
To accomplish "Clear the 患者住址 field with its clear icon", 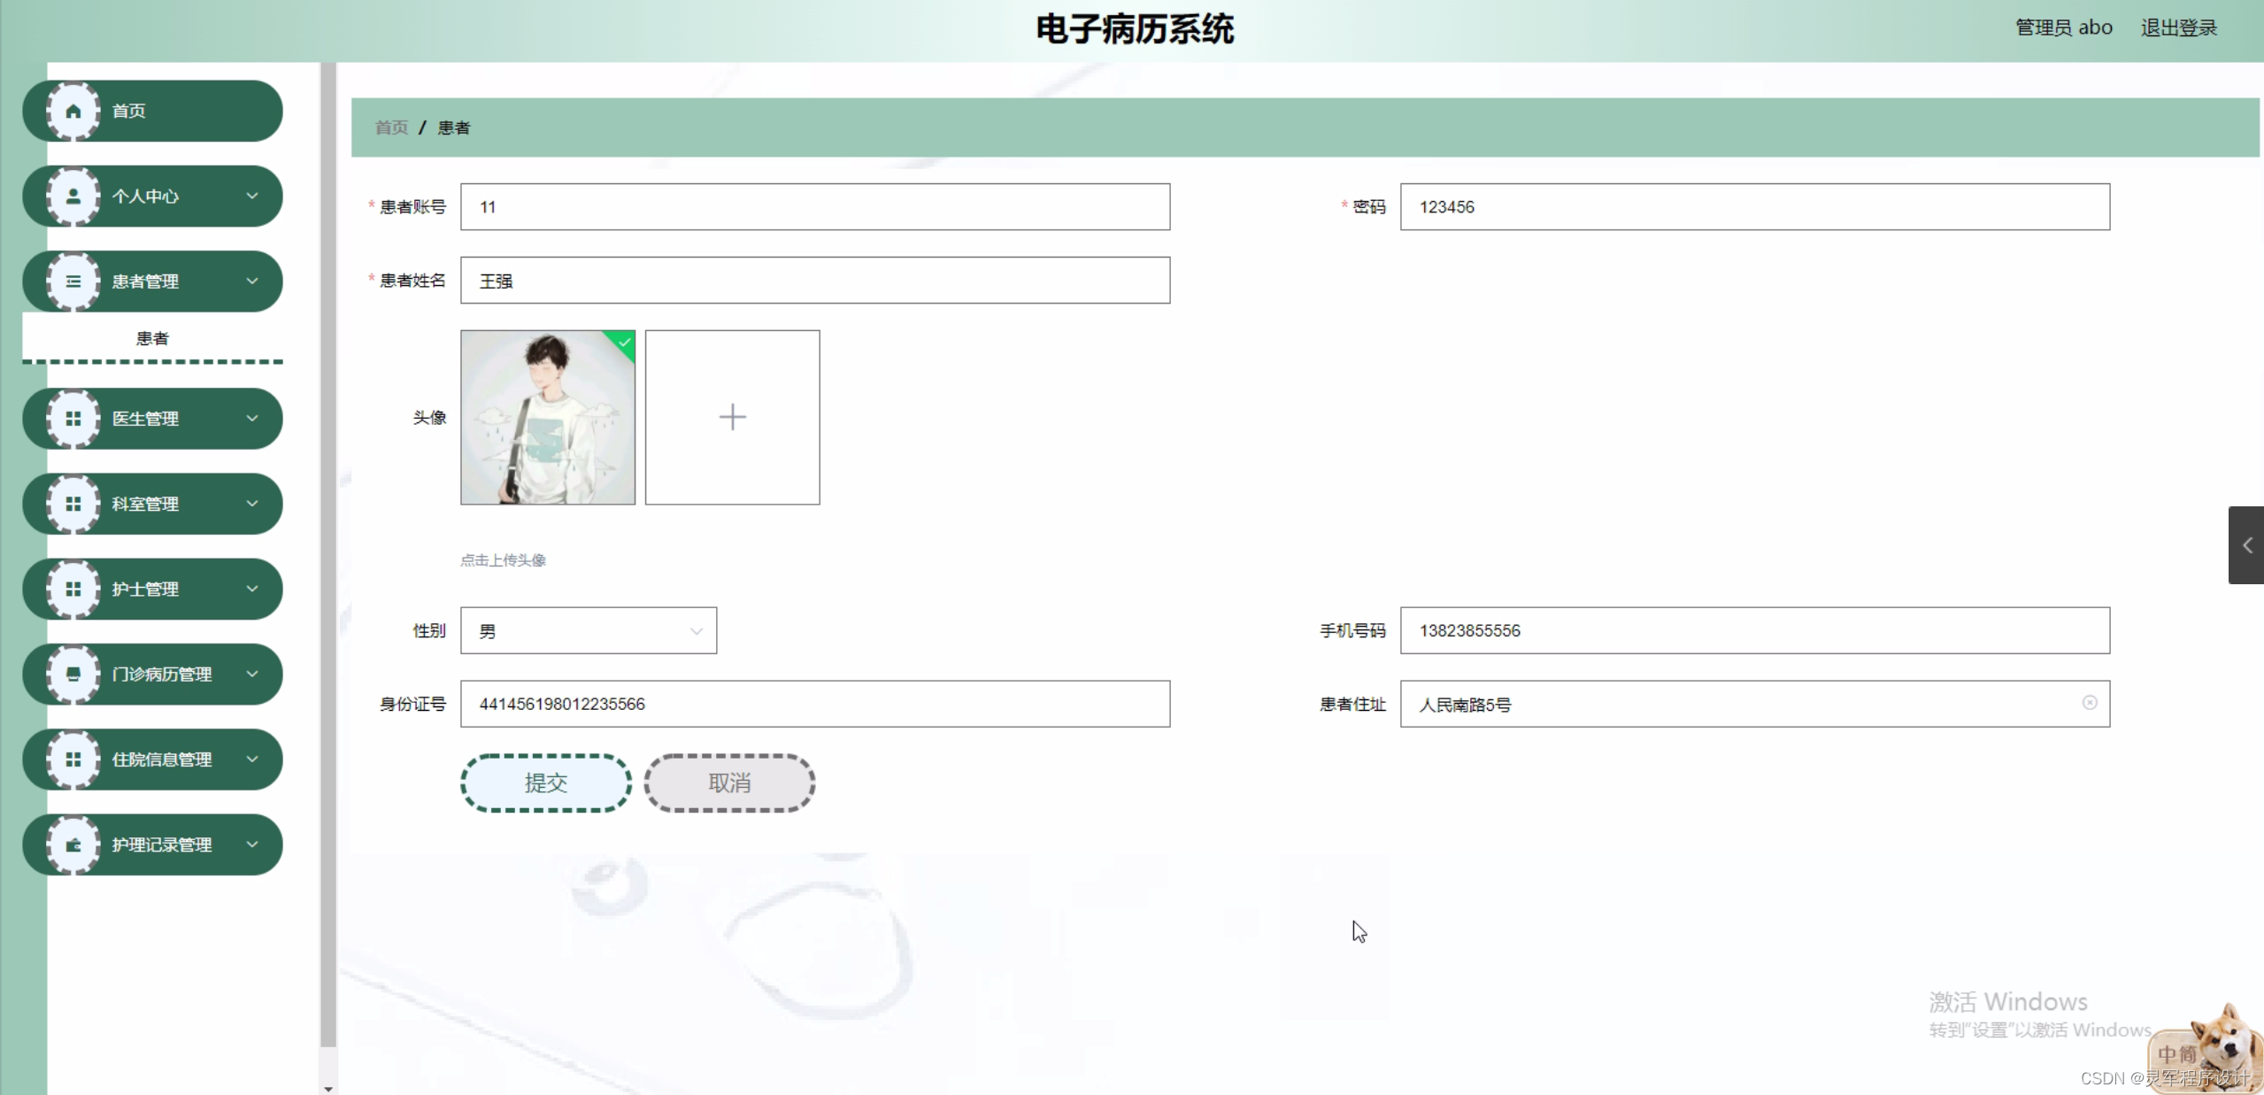I will pyautogui.click(x=2090, y=703).
